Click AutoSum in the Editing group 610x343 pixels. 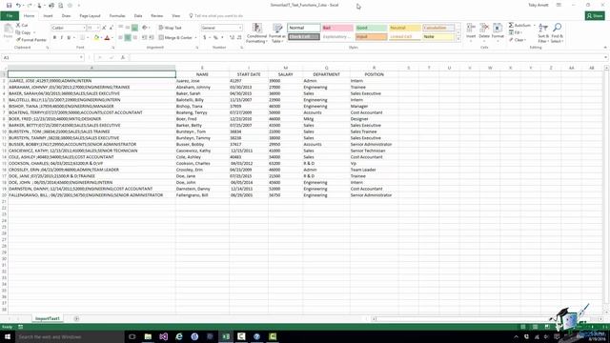pyautogui.click(x=519, y=25)
